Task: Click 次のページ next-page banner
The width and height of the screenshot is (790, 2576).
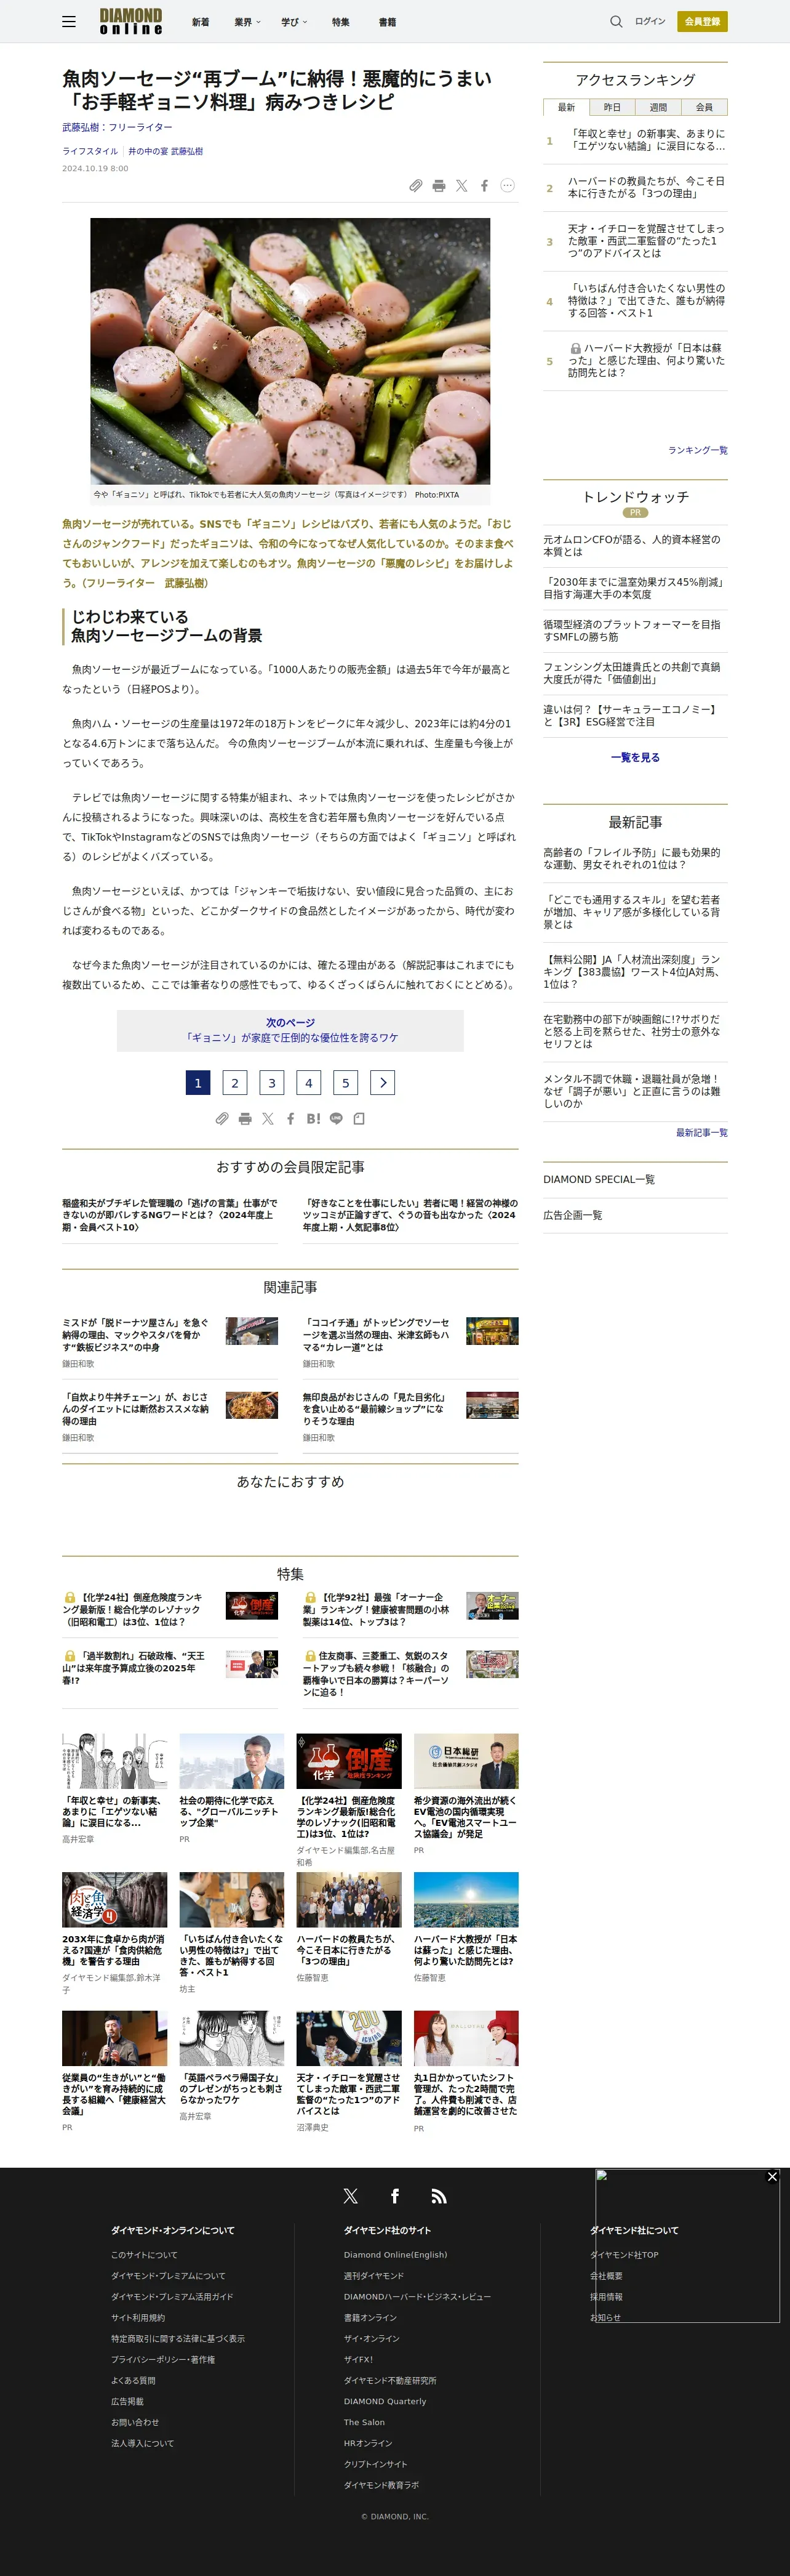Action: coord(290,1030)
